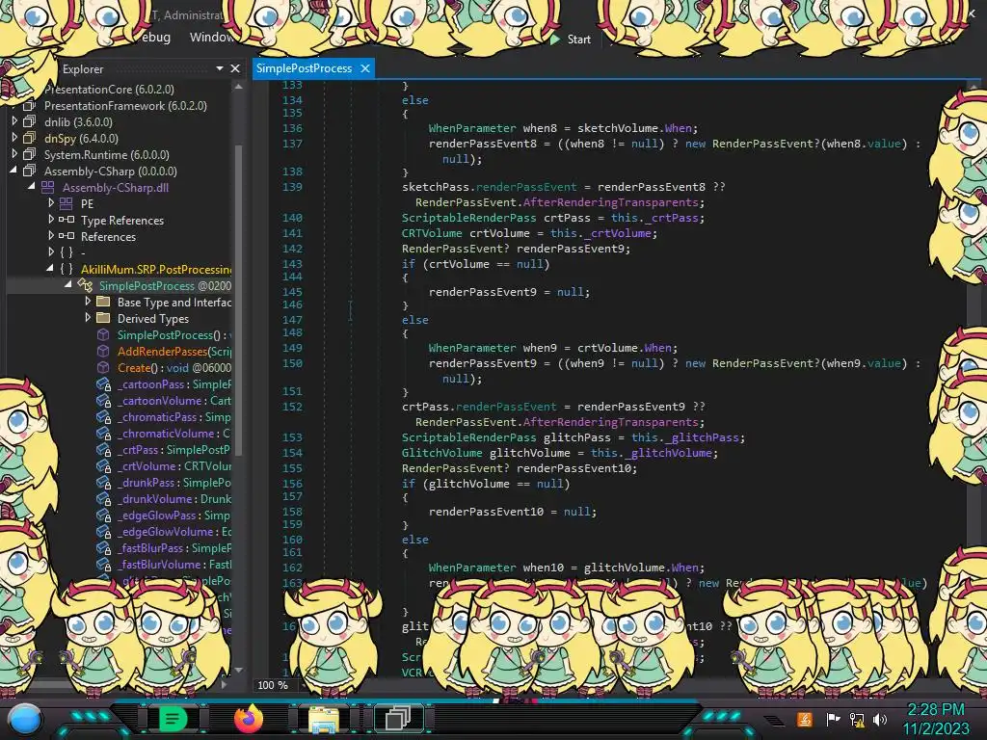Click the Base Type folder icon
This screenshot has width=987, height=740.
(x=103, y=302)
